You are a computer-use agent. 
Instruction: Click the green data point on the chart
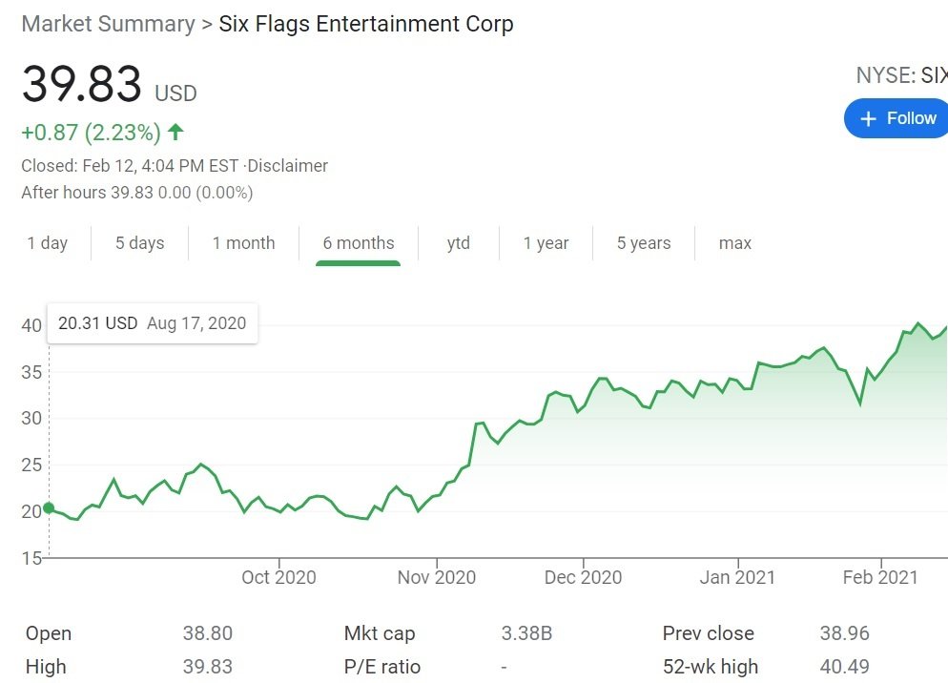point(49,508)
